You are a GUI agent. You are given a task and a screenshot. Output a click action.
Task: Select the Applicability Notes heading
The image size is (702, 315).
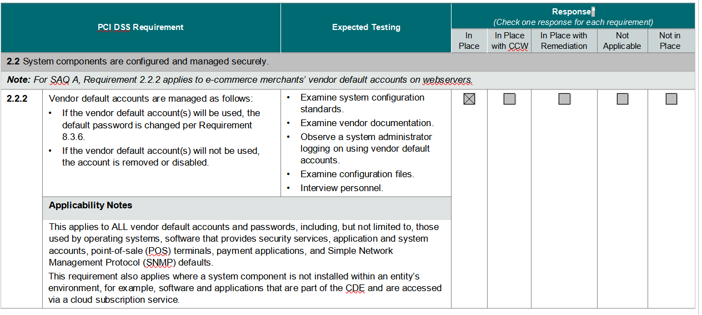91,206
